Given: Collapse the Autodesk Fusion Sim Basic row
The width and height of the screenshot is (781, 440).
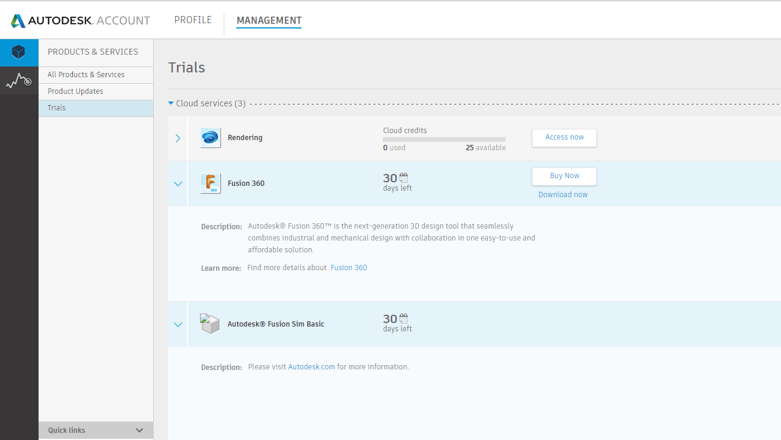Looking at the screenshot, I should [x=178, y=325].
